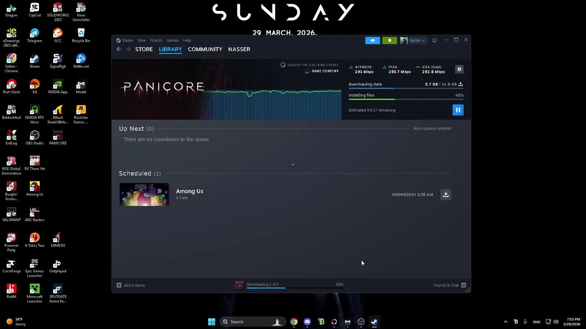The height and width of the screenshot is (329, 586).
Task: Go back with the left arrow in Steam
Action: point(119,49)
